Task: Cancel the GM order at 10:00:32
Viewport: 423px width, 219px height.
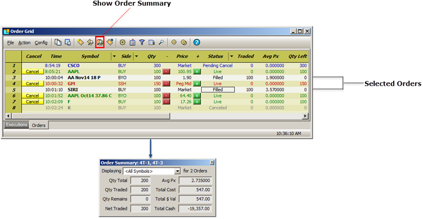Action: 33,83
